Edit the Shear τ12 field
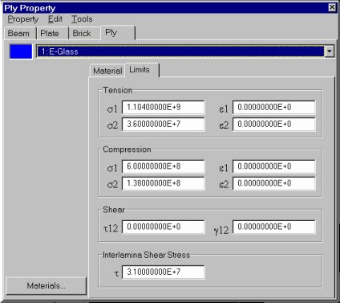Viewport: 340px width, 303px height. pyautogui.click(x=164, y=227)
